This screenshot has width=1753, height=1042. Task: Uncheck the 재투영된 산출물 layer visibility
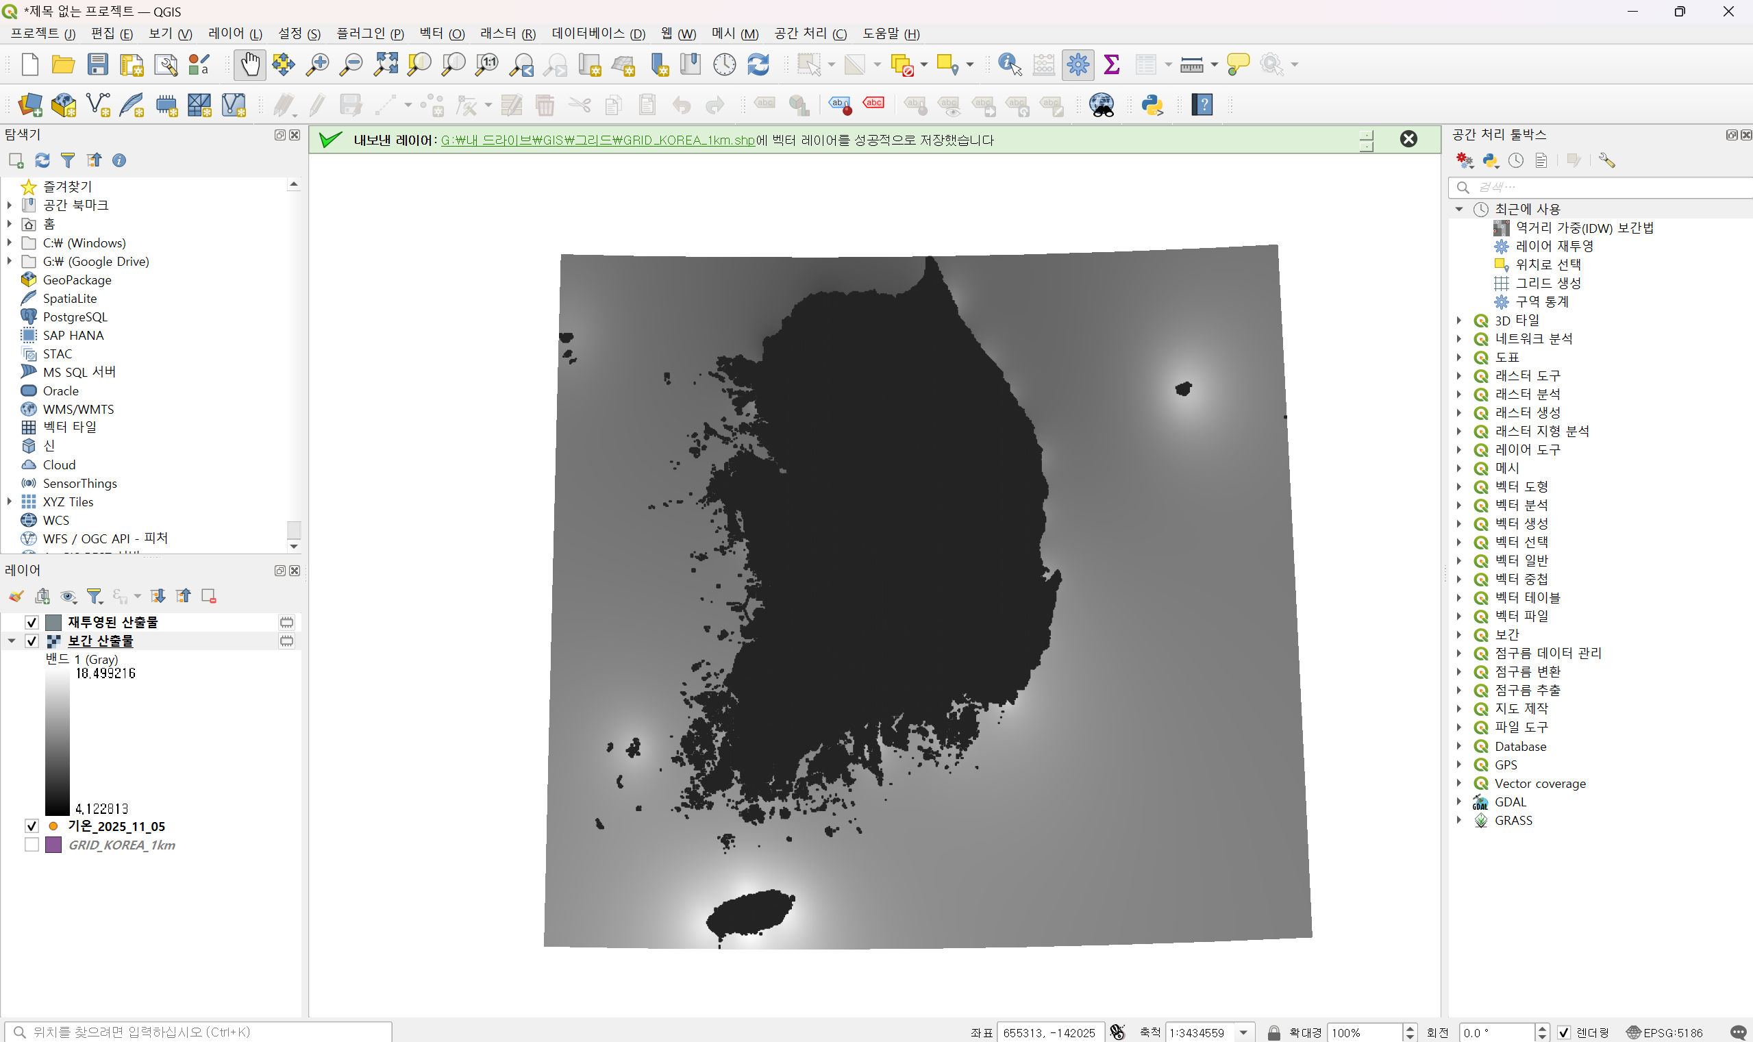(32, 622)
